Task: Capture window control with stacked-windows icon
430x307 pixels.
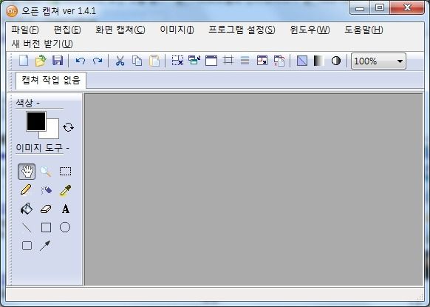Action: click(x=194, y=60)
